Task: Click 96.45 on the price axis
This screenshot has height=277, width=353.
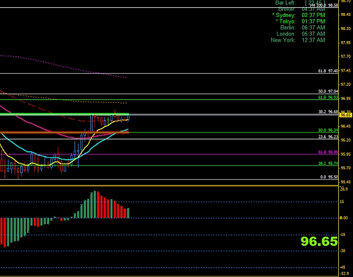Action: [346, 126]
